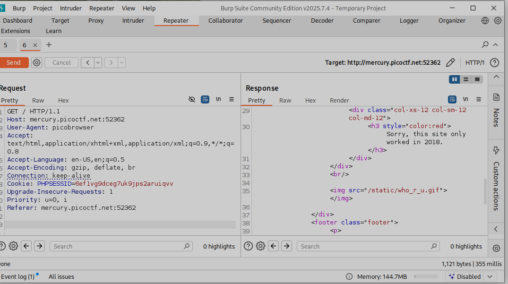The image size is (508, 284).
Task: Switch to side-by-side split layout view
Action: coord(454,79)
